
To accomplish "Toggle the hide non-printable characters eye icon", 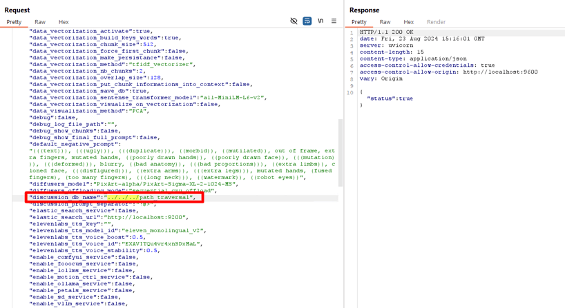I will point(294,21).
